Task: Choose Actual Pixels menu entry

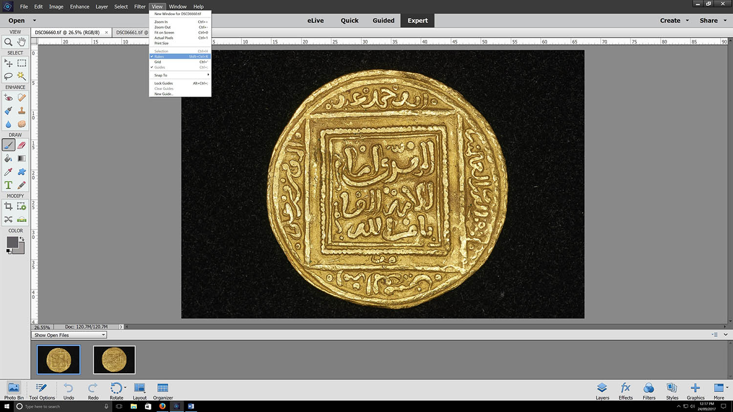Action: (180, 38)
